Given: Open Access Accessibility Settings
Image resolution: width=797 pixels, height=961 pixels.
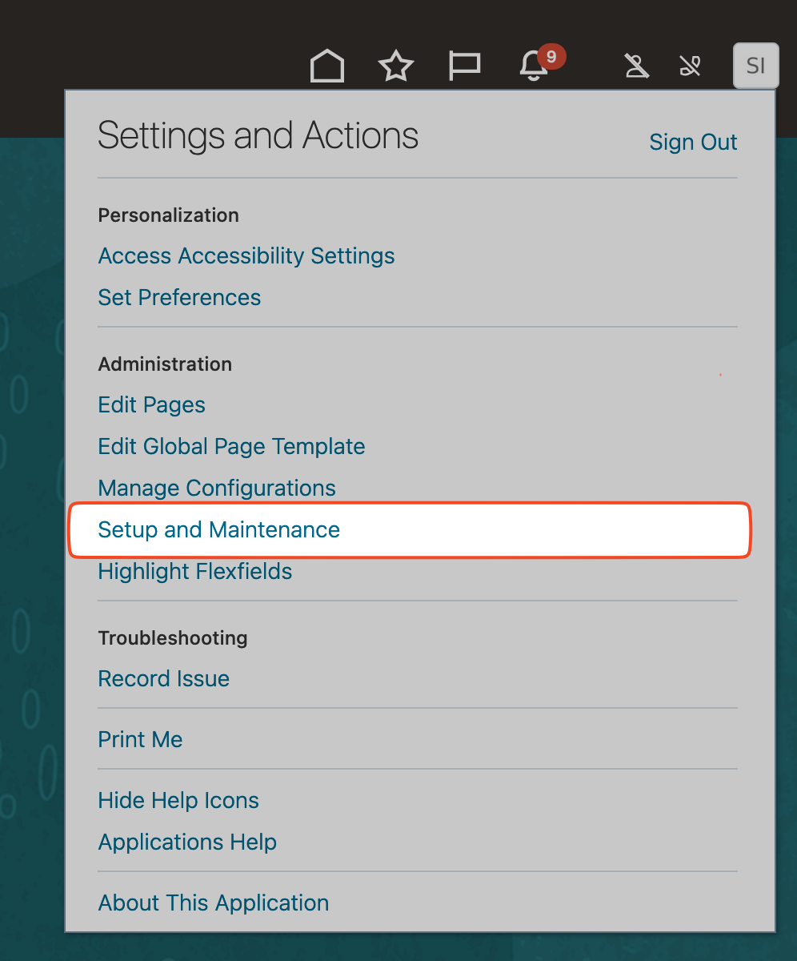Looking at the screenshot, I should 246,256.
